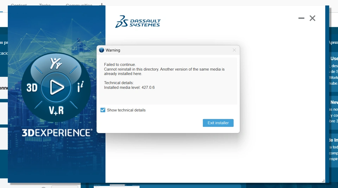Click the 'Failed to continue.' message
338x188 pixels.
click(120, 65)
